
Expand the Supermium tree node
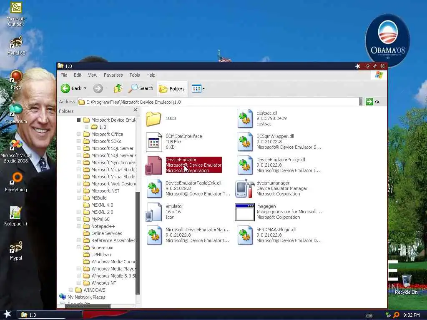(78, 247)
